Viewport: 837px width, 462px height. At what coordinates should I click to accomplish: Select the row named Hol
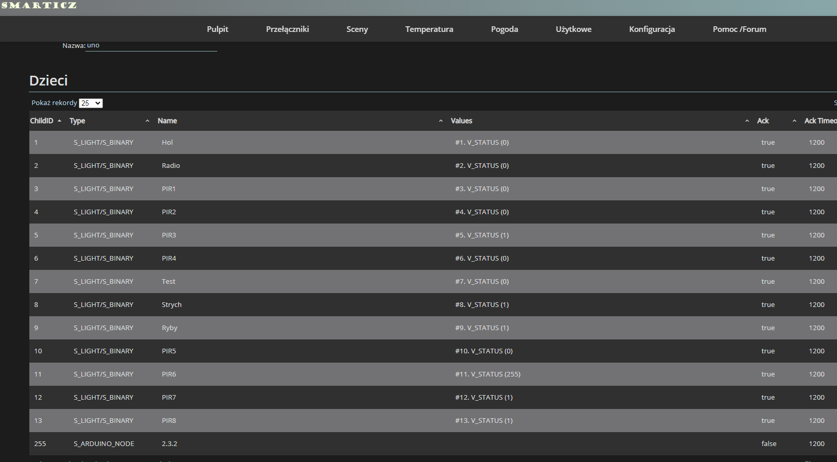click(433, 142)
